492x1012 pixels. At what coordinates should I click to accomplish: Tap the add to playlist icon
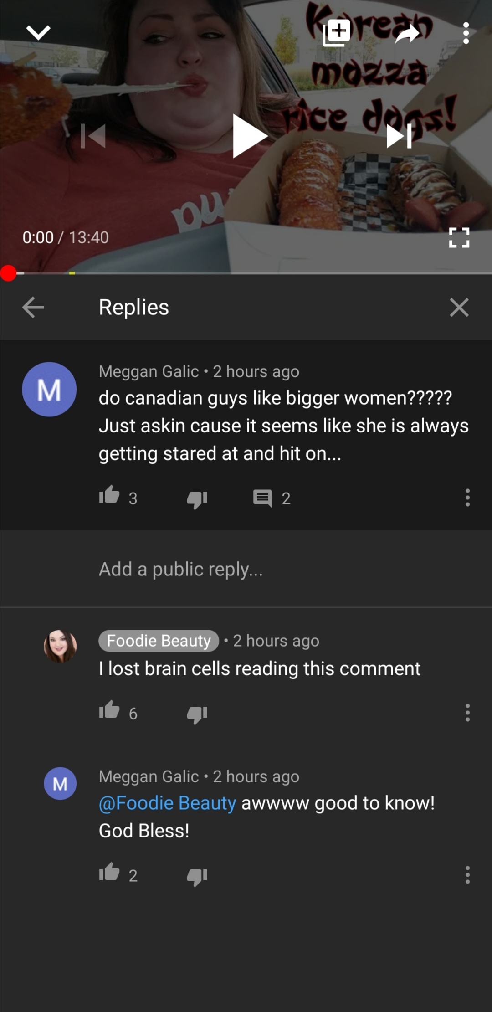[x=336, y=33]
